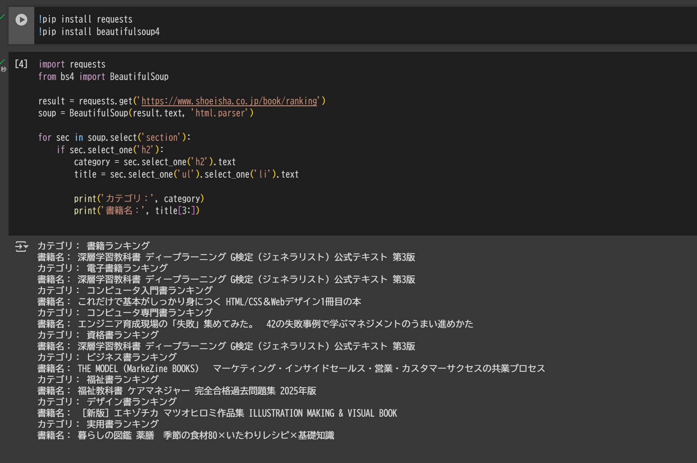Click the 'import requests' code line
The width and height of the screenshot is (697, 463).
pyautogui.click(x=72, y=64)
